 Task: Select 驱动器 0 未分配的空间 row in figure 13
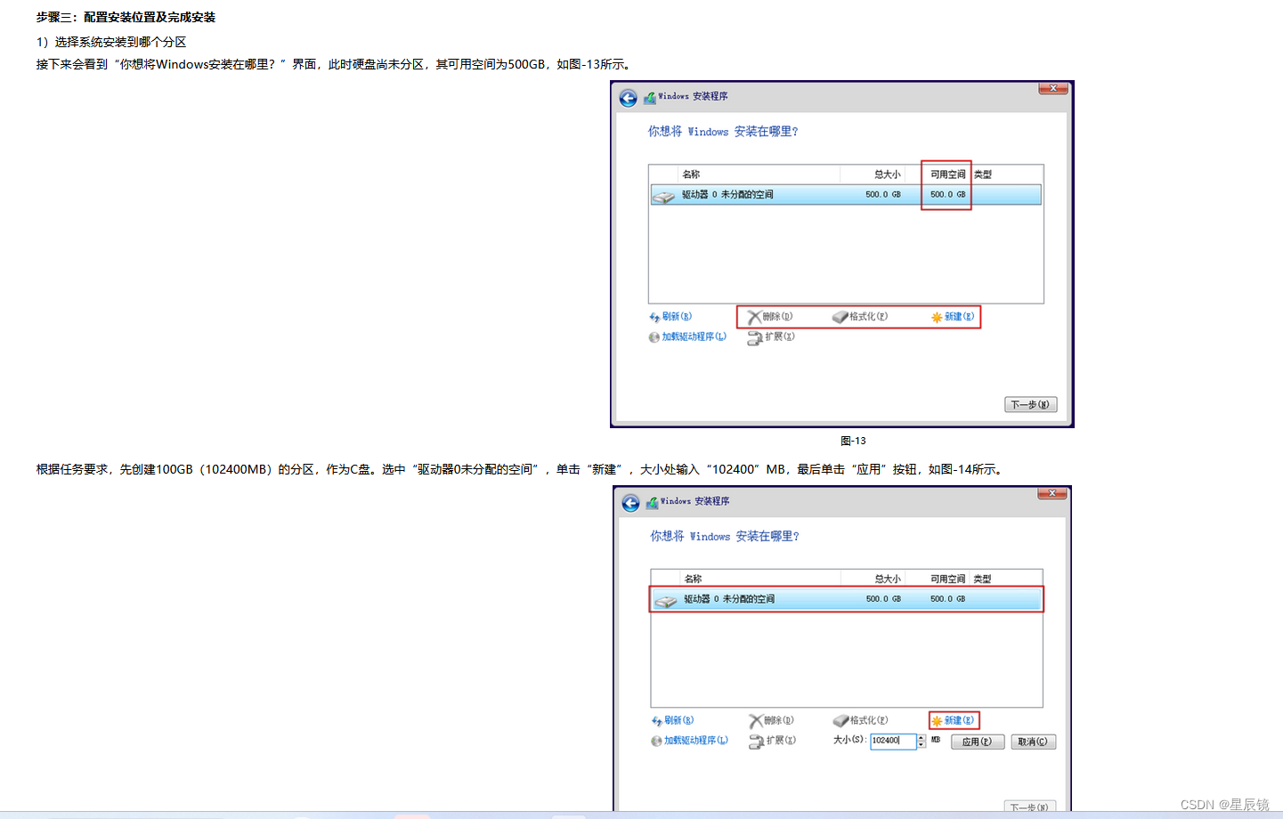846,195
